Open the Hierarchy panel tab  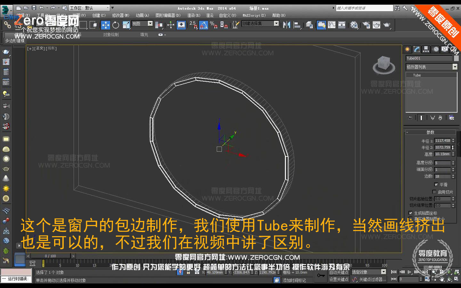tap(426, 49)
